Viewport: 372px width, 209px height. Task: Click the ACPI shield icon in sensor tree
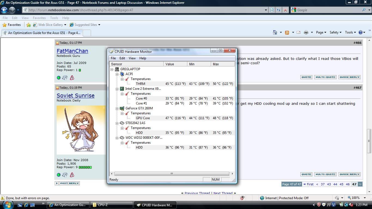pyautogui.click(x=122, y=74)
